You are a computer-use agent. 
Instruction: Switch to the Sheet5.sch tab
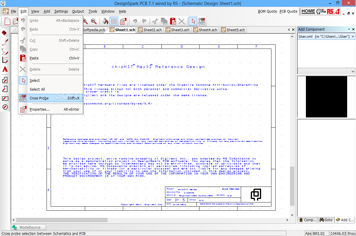[233, 30]
